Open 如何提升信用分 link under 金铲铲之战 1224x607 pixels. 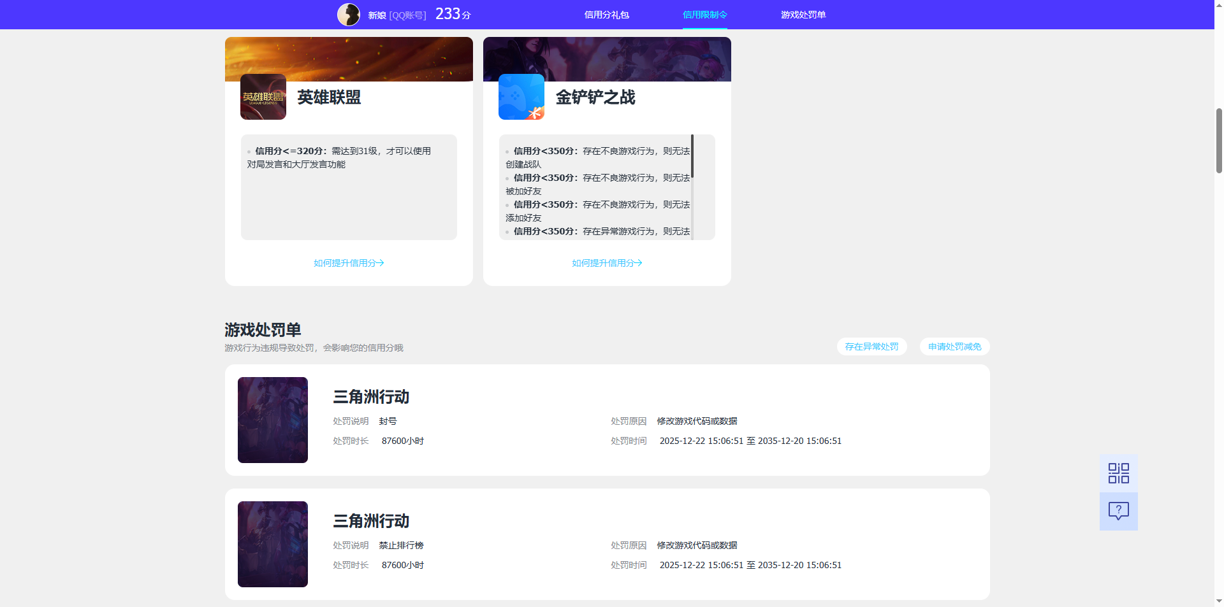click(607, 263)
